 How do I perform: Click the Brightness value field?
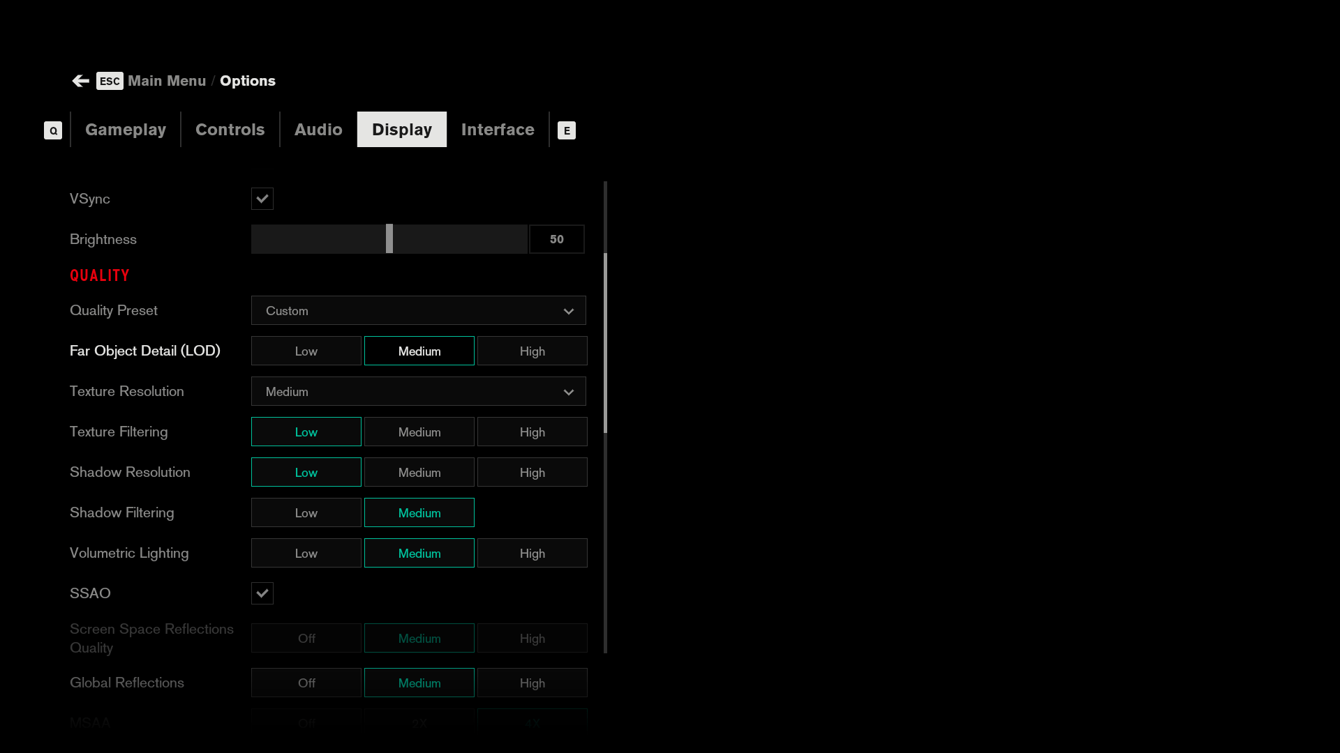click(x=556, y=239)
